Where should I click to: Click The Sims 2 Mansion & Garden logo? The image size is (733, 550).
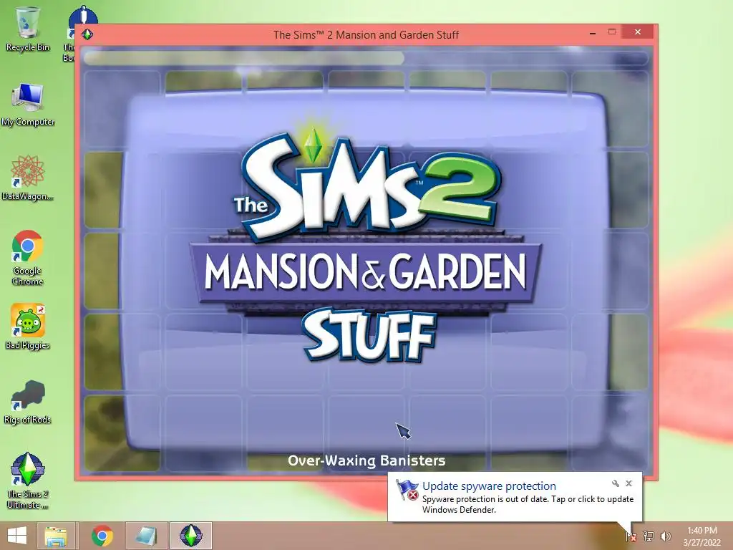(366, 246)
